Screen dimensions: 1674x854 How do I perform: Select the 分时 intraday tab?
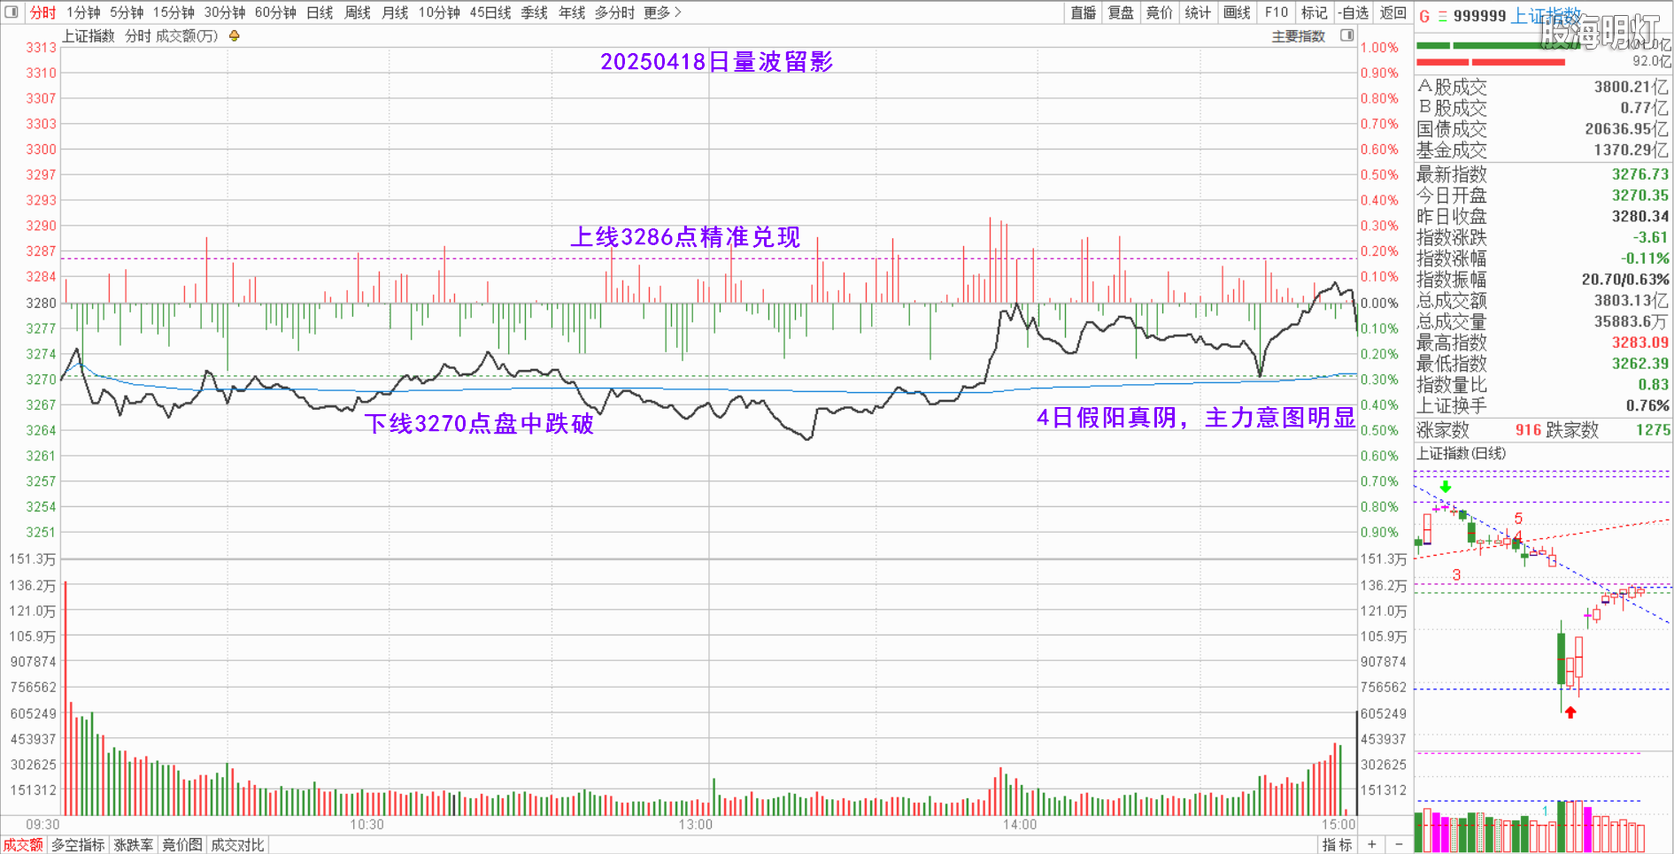point(42,12)
